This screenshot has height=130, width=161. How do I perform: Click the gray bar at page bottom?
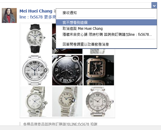click(x=80, y=128)
